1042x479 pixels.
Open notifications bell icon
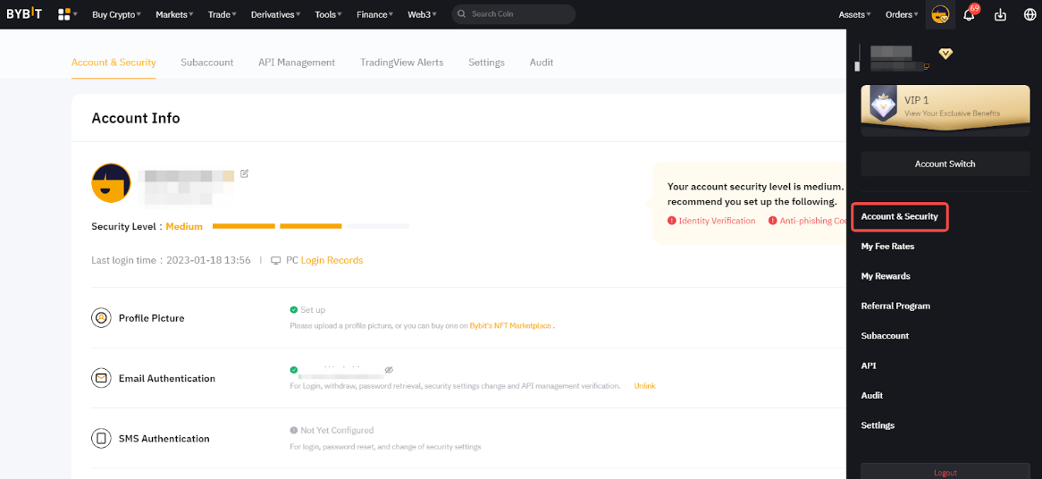[969, 14]
